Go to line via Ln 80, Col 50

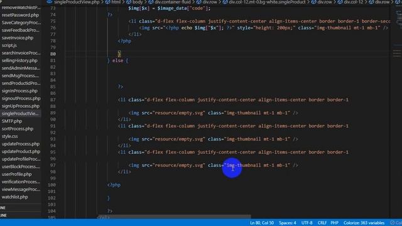(x=262, y=223)
